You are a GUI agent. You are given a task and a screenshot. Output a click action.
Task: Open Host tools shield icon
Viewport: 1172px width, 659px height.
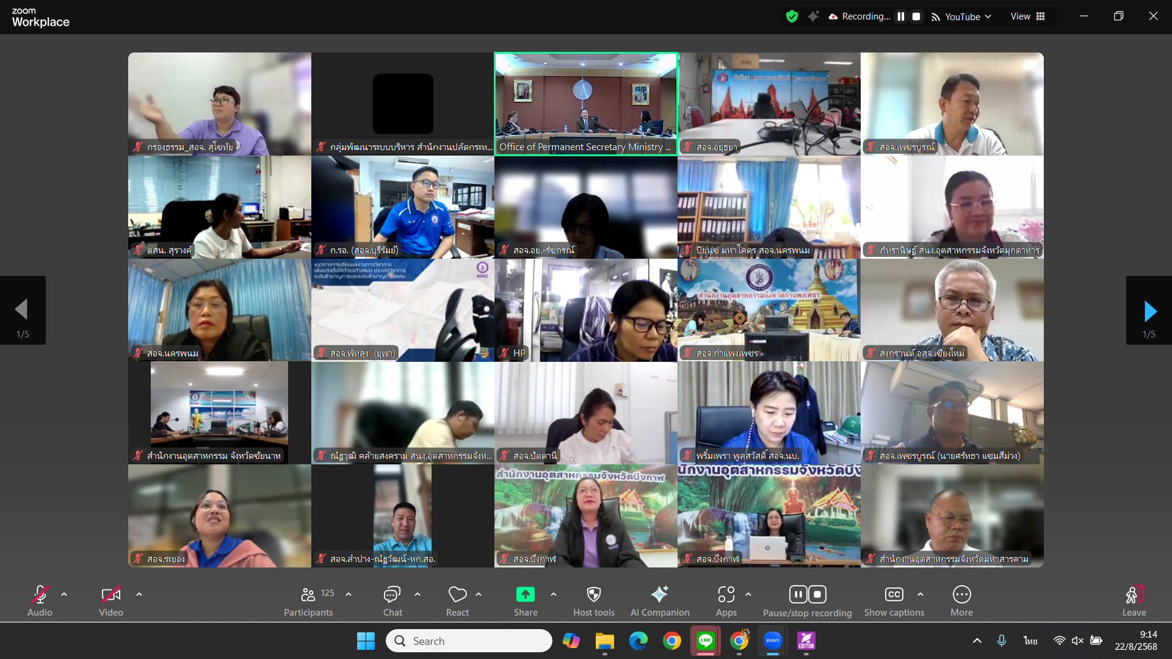593,595
